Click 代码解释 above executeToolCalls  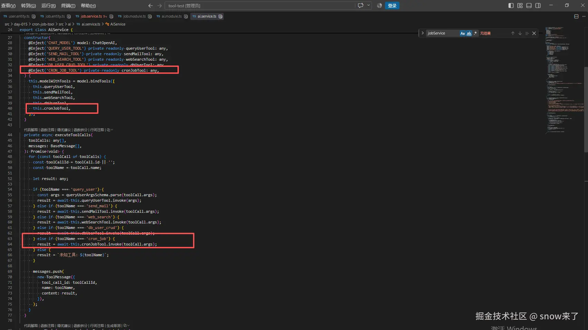[31, 130]
